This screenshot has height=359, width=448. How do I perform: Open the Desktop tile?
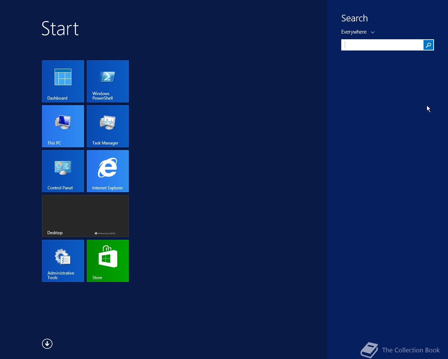click(85, 216)
